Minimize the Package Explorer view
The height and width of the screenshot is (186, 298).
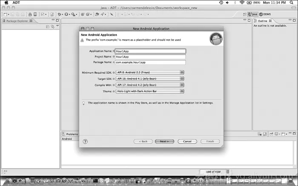(53, 20)
